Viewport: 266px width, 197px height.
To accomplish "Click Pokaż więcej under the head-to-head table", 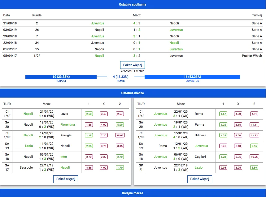I will pos(132,65).
